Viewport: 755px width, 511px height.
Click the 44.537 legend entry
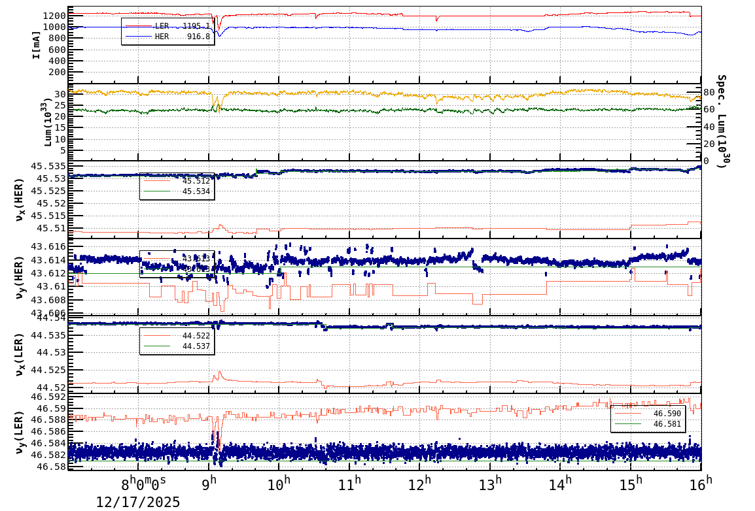[x=177, y=346]
